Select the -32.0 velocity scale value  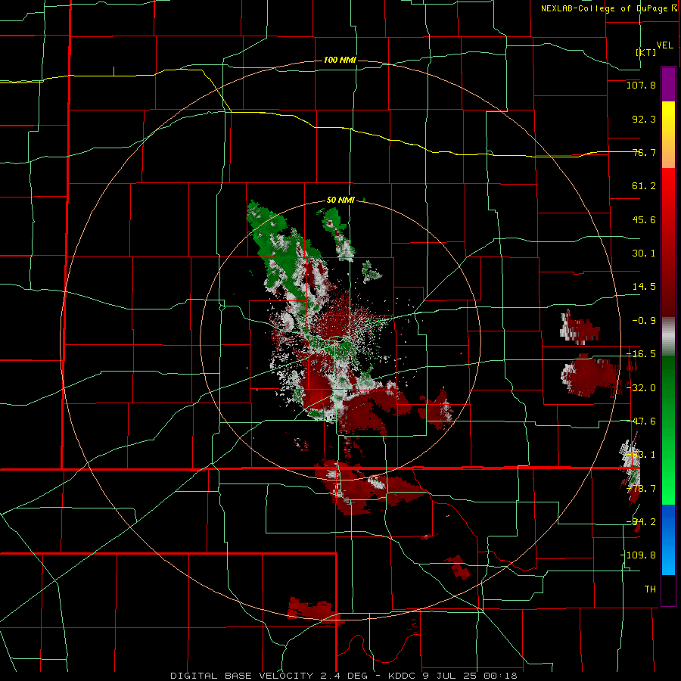pyautogui.click(x=641, y=388)
